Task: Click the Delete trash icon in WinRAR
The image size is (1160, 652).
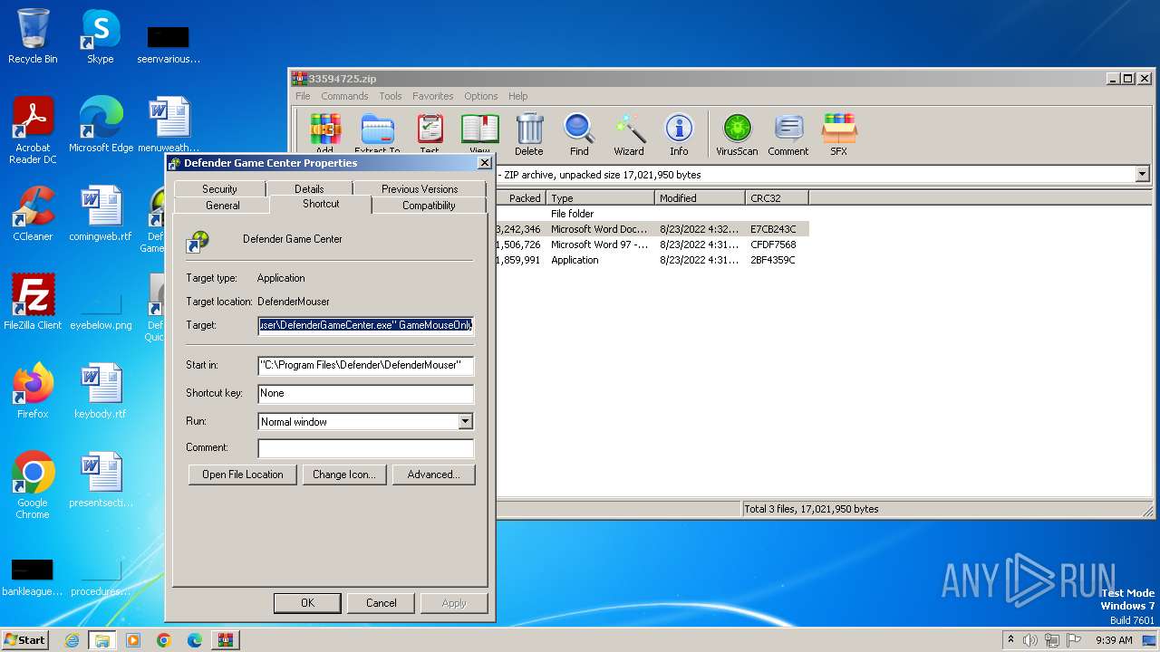Action: click(529, 134)
